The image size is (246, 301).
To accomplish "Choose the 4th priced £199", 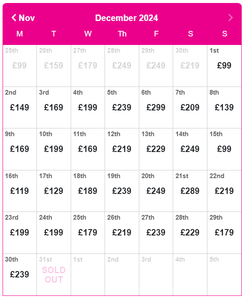I will tap(88, 107).
